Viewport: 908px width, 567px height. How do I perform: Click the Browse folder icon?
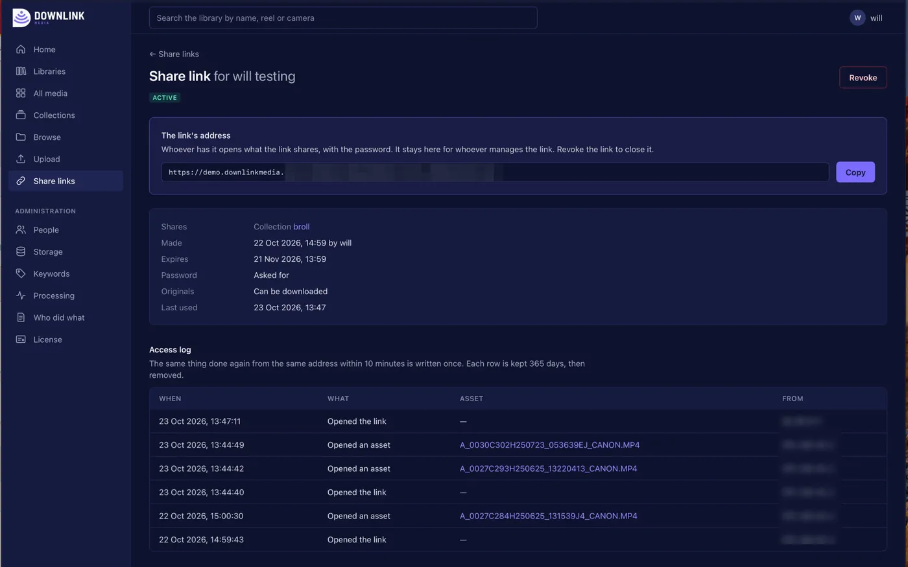21,137
